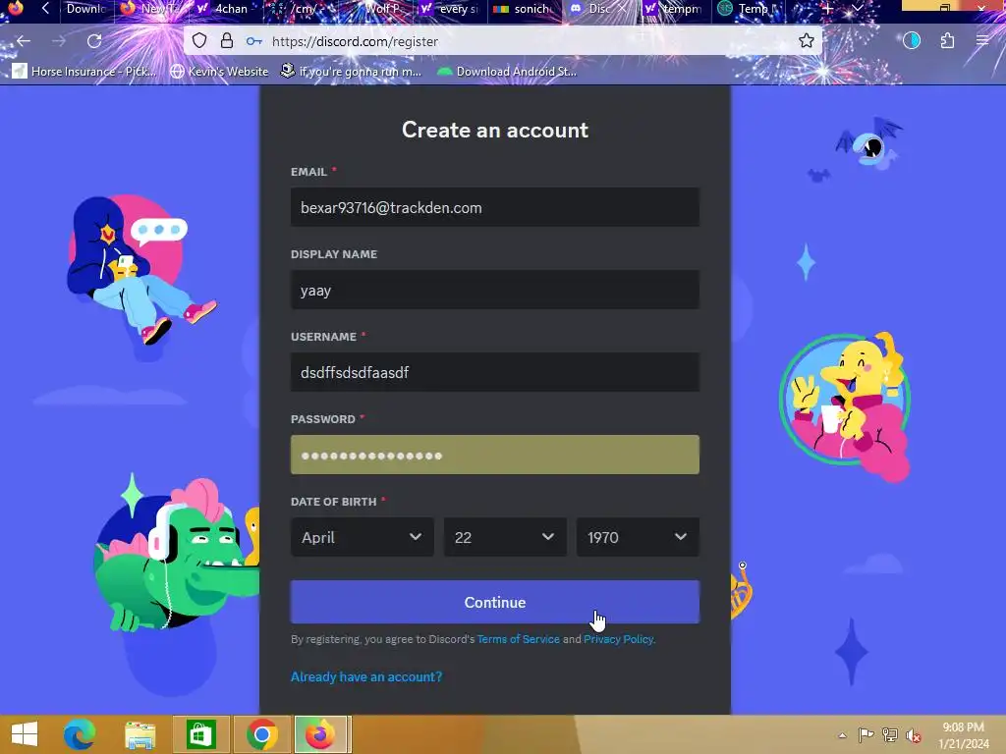The image size is (1006, 754).
Task: Switch to the Temp tab
Action: click(x=748, y=9)
